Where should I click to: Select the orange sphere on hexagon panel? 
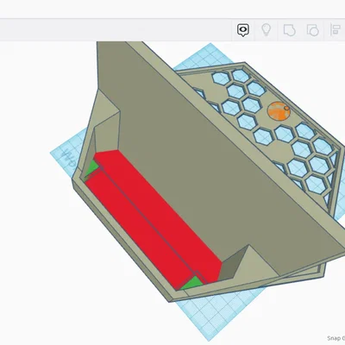(x=279, y=111)
